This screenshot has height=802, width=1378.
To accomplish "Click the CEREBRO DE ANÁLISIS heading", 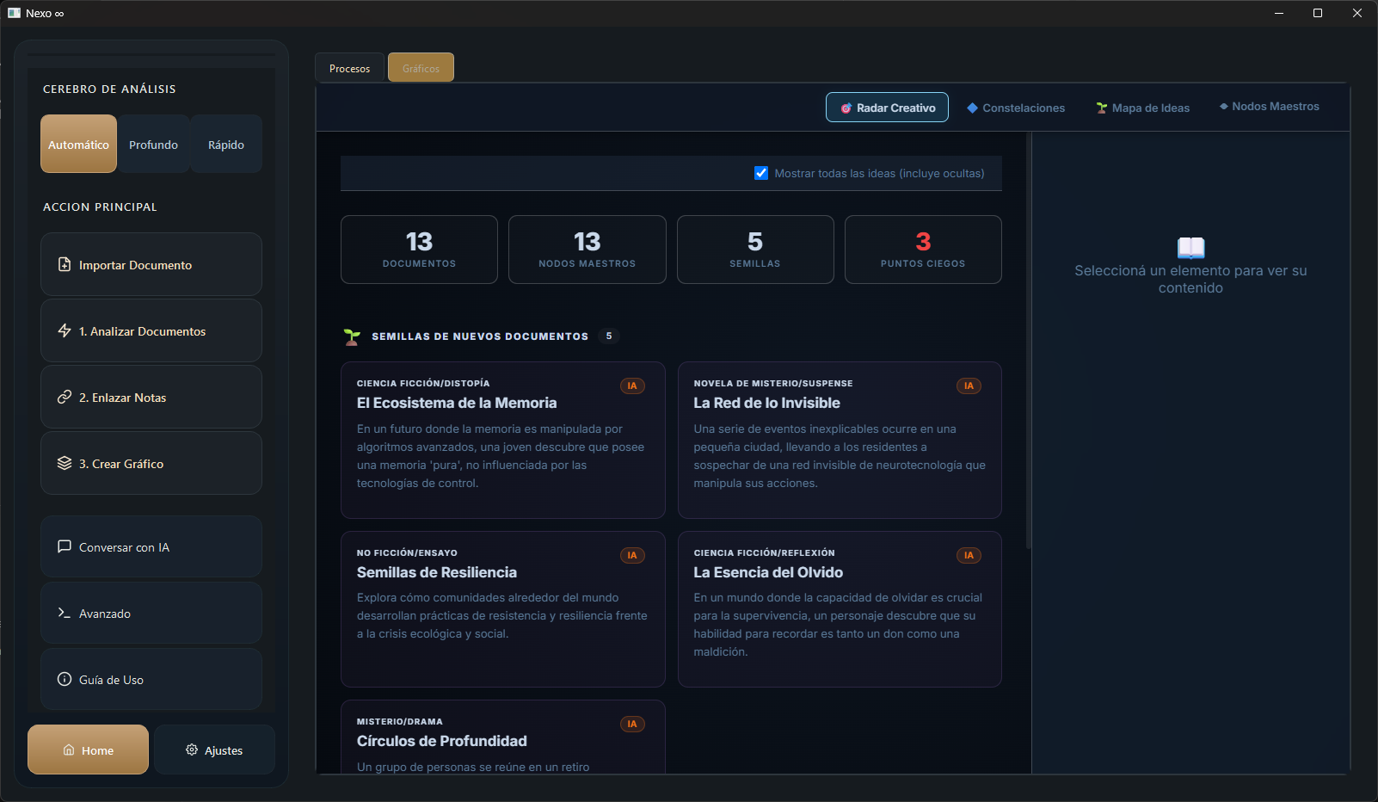I will (x=109, y=89).
